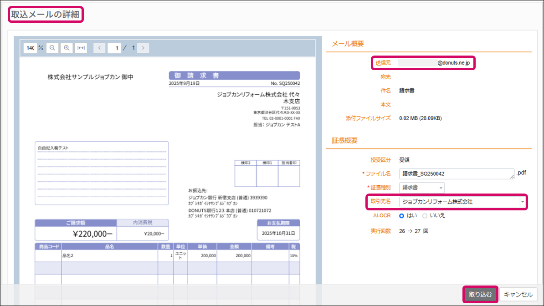Click the キャンセル button
This screenshot has width=544, height=306.
[518, 295]
